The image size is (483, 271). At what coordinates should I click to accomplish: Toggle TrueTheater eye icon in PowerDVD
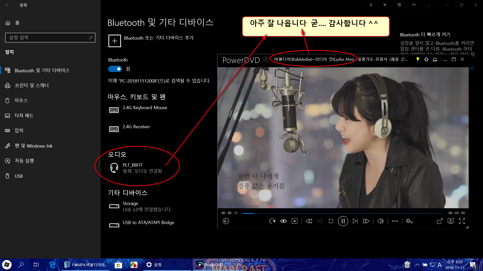(284, 221)
